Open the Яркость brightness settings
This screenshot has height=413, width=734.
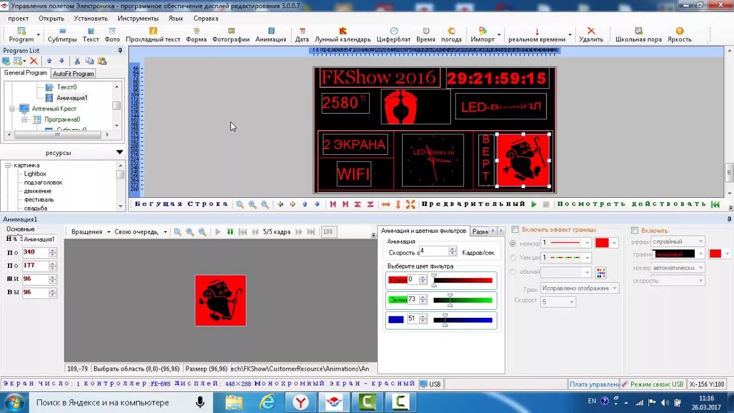click(680, 35)
